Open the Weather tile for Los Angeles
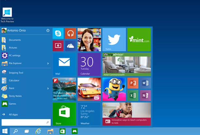The height and width of the screenshot is (135, 200). coord(89,114)
